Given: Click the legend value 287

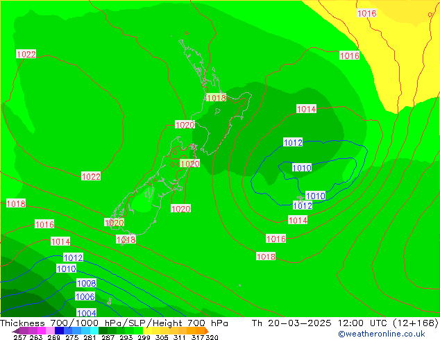Looking at the screenshot, I should pos(108,337).
